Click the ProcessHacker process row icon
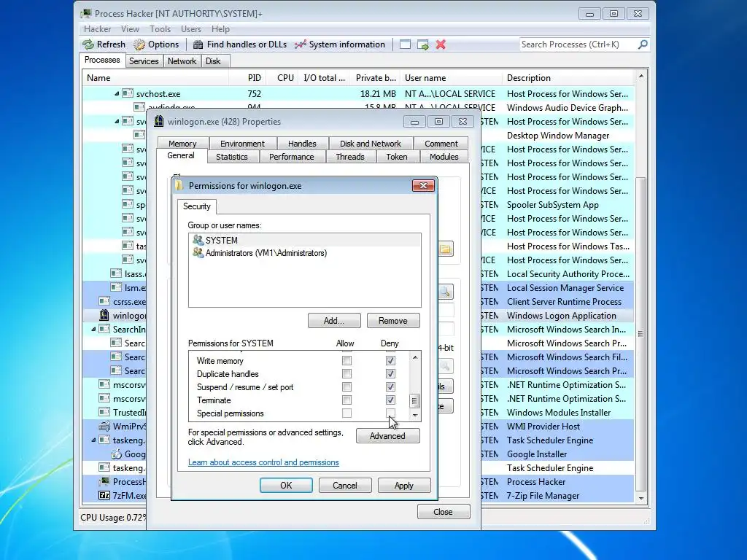Viewport: 747px width, 560px height. (104, 481)
